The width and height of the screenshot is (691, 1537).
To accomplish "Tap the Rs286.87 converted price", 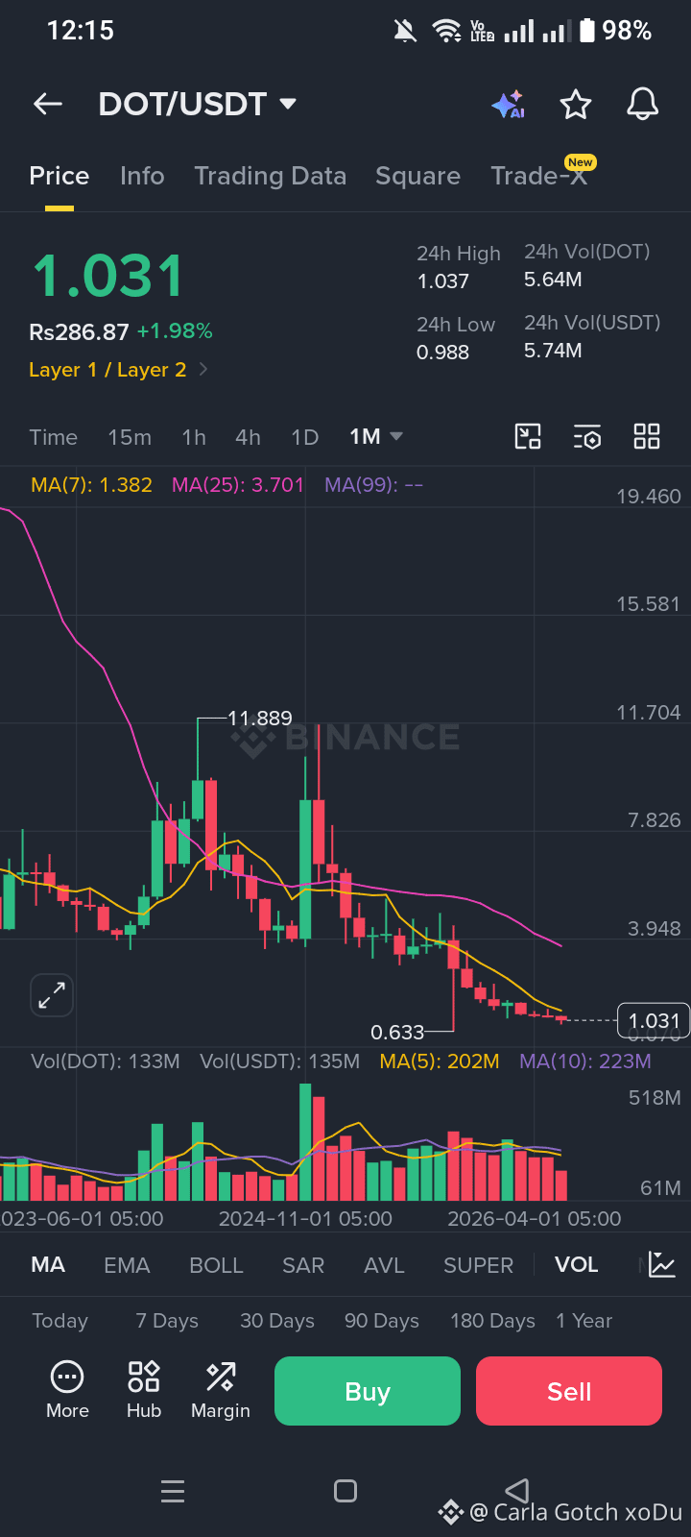I will pos(79,332).
